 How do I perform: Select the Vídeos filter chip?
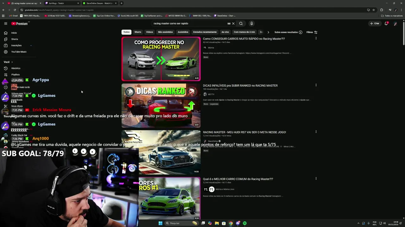[150, 32]
